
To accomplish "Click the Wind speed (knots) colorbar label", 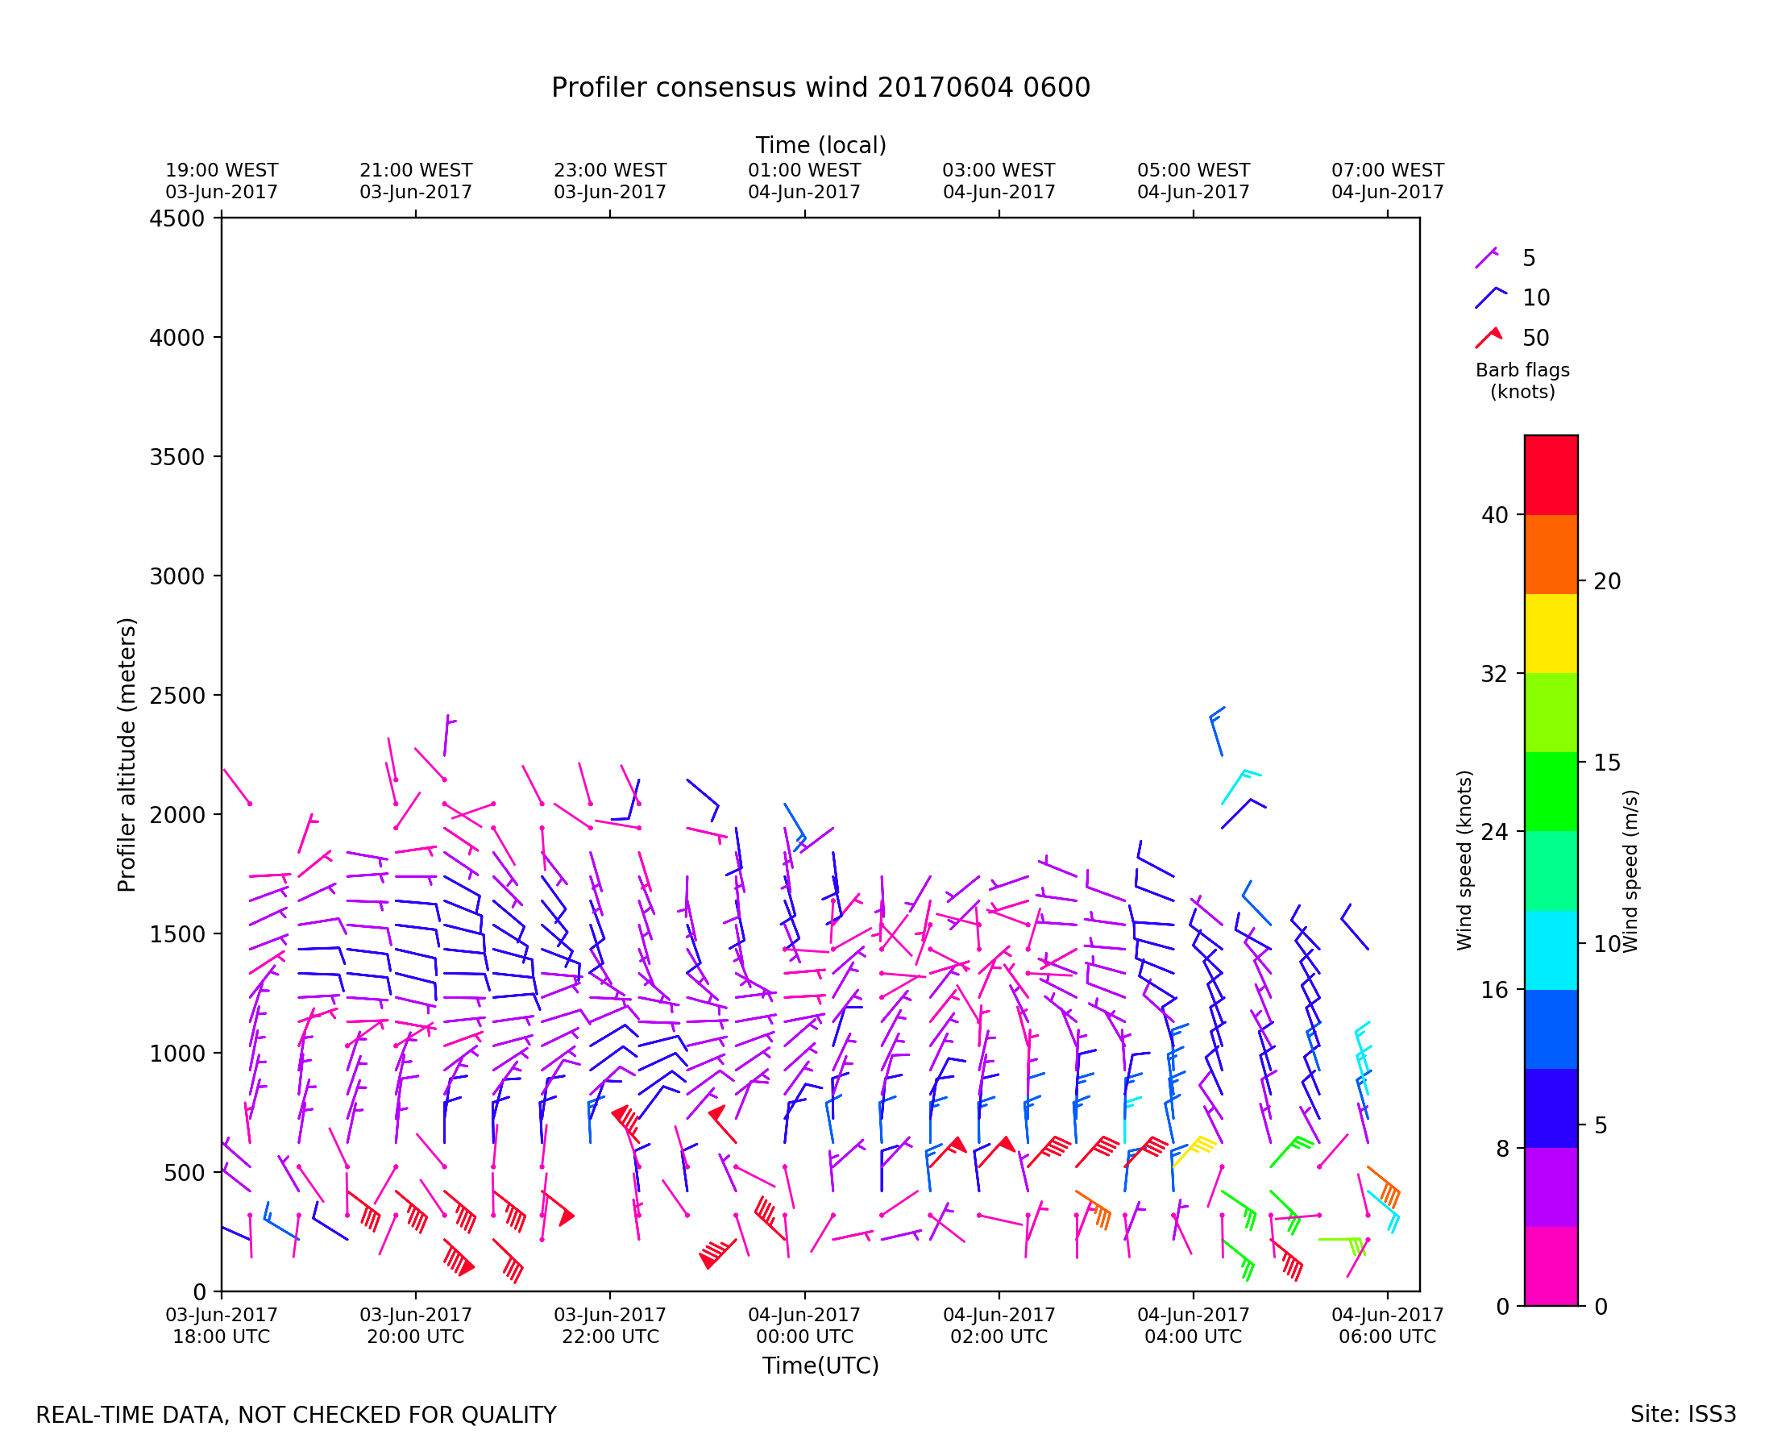I will tap(1464, 861).
